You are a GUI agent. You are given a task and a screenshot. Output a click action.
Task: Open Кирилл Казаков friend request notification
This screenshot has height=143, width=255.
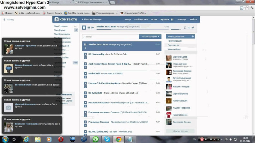tap(32, 66)
